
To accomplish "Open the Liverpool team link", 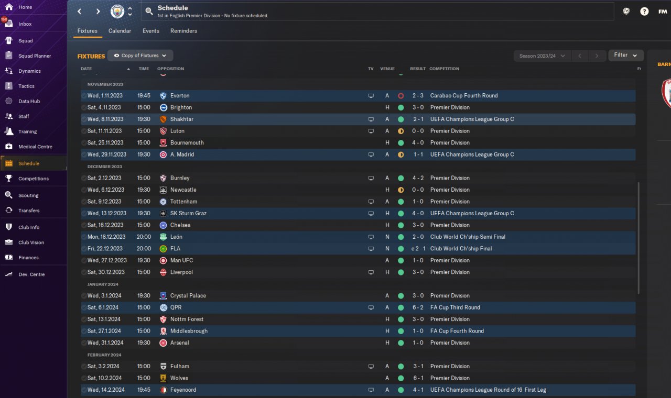I will pyautogui.click(x=181, y=272).
